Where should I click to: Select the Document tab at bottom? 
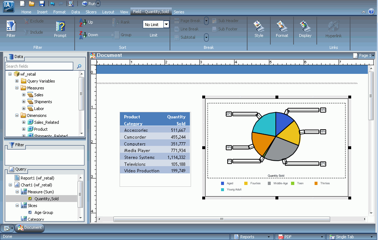[30, 227]
